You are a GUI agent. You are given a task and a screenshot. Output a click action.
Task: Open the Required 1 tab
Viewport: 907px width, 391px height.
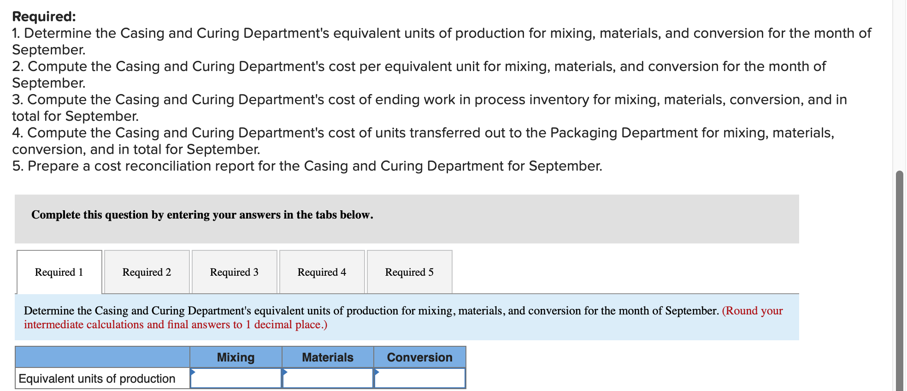(x=59, y=272)
